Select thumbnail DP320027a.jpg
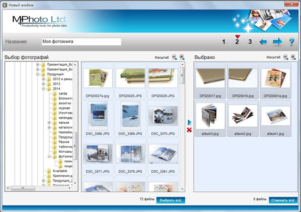This screenshot has height=212, width=301. [98, 81]
